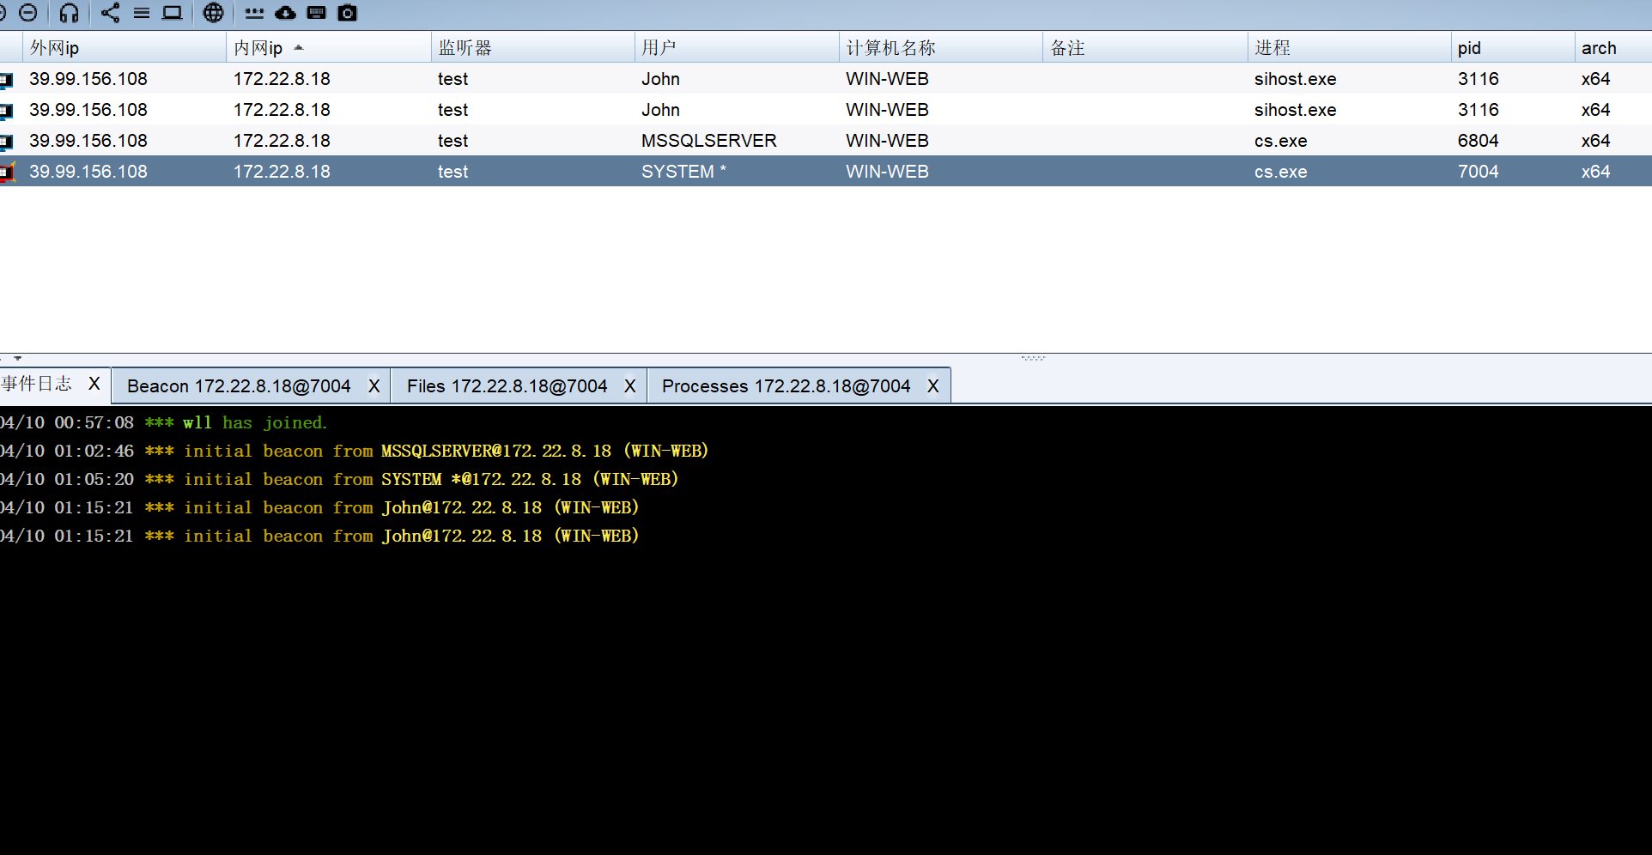Select the SYSTEM * session with pid 7004
1652x855 pixels.
[683, 172]
